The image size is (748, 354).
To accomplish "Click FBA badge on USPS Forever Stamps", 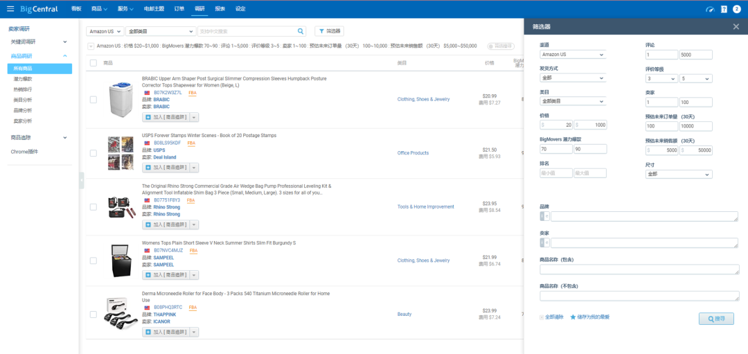I will (x=191, y=143).
